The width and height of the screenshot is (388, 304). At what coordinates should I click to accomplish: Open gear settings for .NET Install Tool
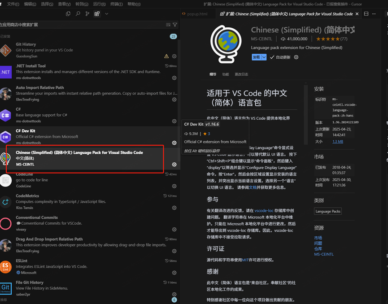tap(174, 78)
